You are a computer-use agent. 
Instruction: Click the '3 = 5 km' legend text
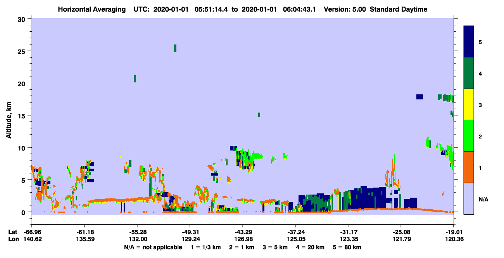click(x=275, y=247)
